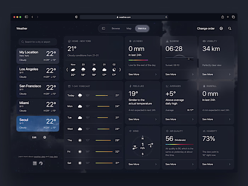248x186 pixels.
Task: Open See More in Feels Like card
Action: click(142, 119)
